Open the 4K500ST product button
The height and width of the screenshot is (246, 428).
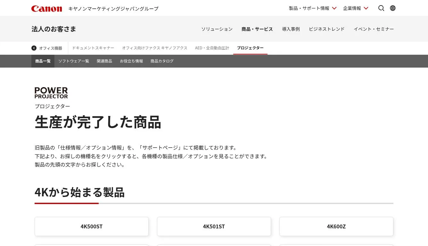click(92, 226)
